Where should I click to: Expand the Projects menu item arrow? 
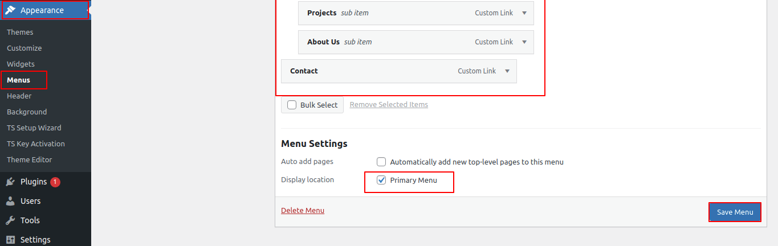tap(524, 13)
